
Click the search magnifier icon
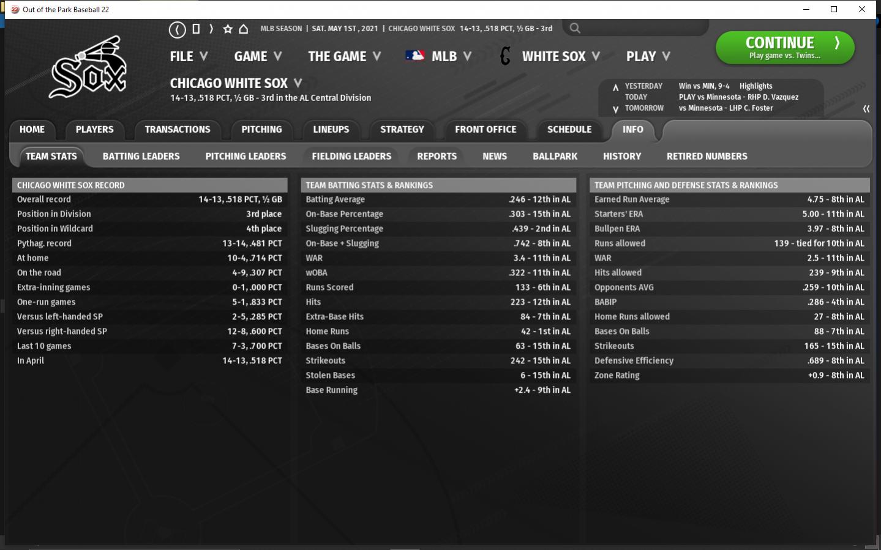click(x=574, y=28)
